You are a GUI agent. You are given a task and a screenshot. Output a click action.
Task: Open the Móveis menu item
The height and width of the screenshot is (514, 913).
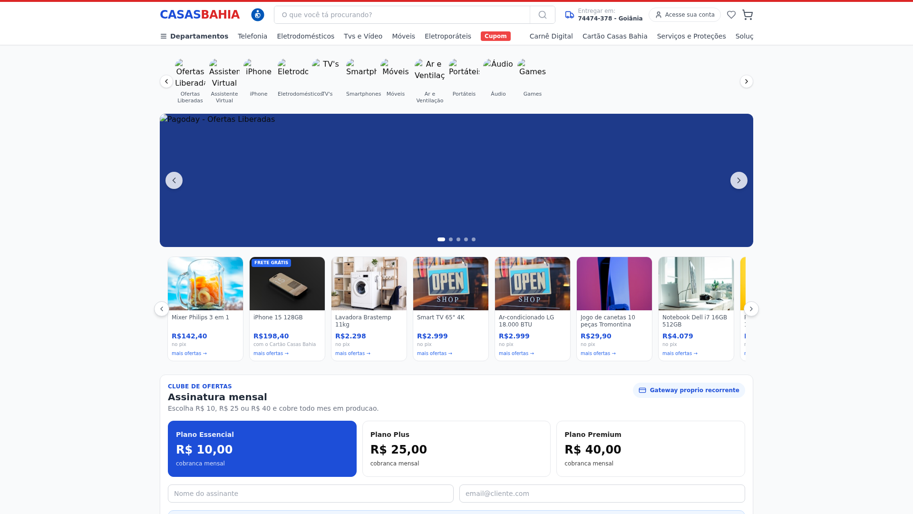[x=403, y=36]
